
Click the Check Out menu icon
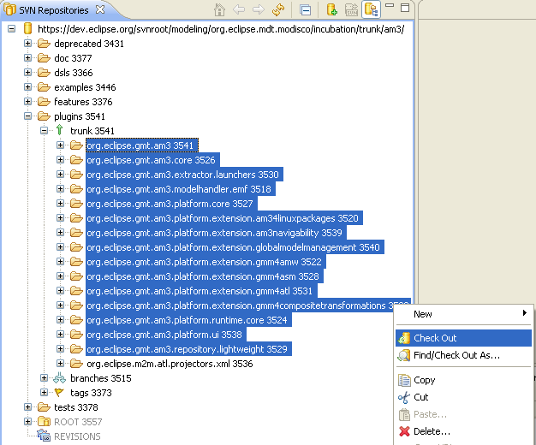point(404,338)
